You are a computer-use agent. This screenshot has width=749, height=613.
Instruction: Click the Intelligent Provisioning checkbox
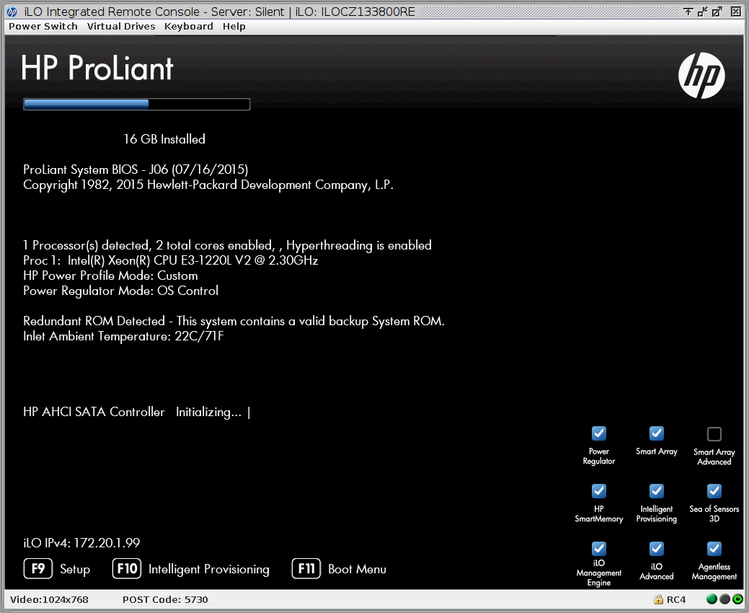click(x=656, y=490)
